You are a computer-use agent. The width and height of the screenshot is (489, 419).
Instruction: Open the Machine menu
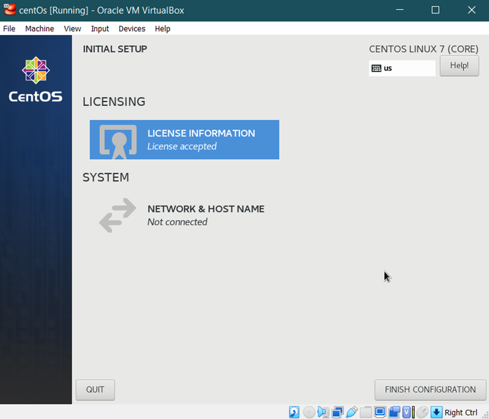tap(39, 29)
